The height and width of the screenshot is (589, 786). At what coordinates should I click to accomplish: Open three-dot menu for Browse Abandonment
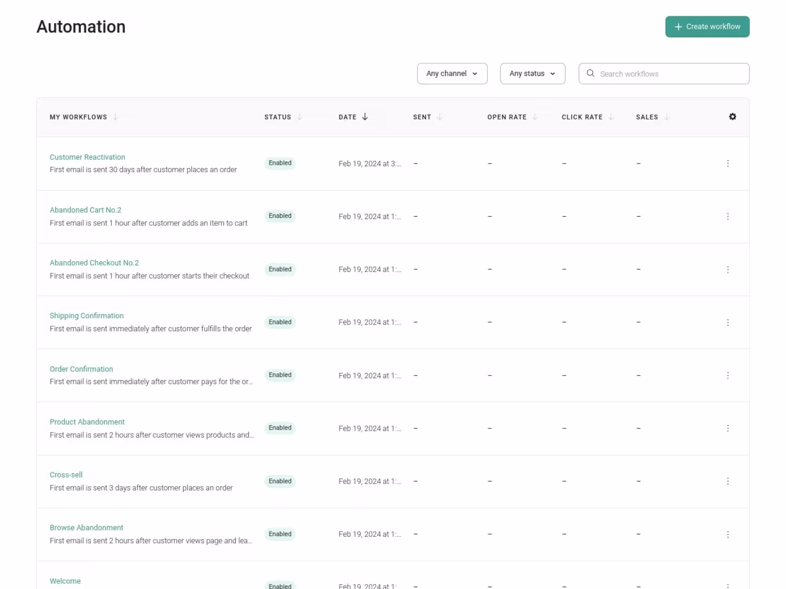pos(728,535)
